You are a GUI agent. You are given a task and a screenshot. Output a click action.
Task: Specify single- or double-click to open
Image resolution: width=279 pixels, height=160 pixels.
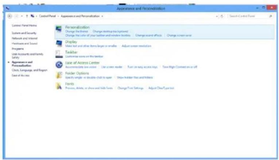click(x=89, y=77)
